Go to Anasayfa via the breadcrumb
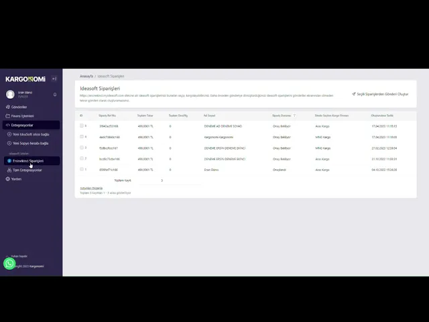The height and width of the screenshot is (322, 429). point(86,76)
